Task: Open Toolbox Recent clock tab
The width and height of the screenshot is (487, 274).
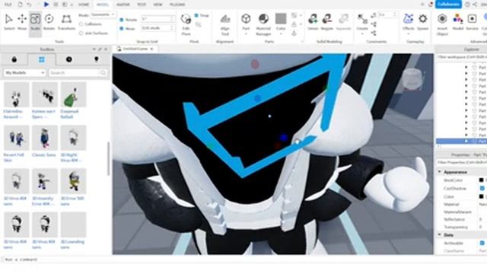Action: coord(69,59)
